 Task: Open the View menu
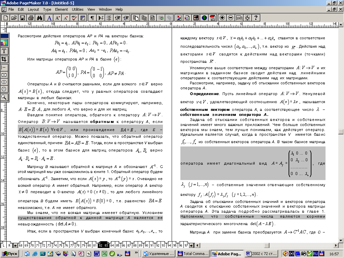[91, 9]
